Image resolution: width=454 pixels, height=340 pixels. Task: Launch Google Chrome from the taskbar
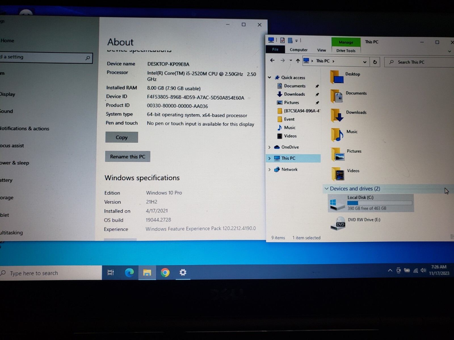(165, 273)
